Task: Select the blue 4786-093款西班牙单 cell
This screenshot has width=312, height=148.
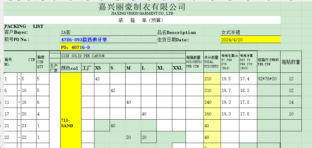Action: point(84,40)
